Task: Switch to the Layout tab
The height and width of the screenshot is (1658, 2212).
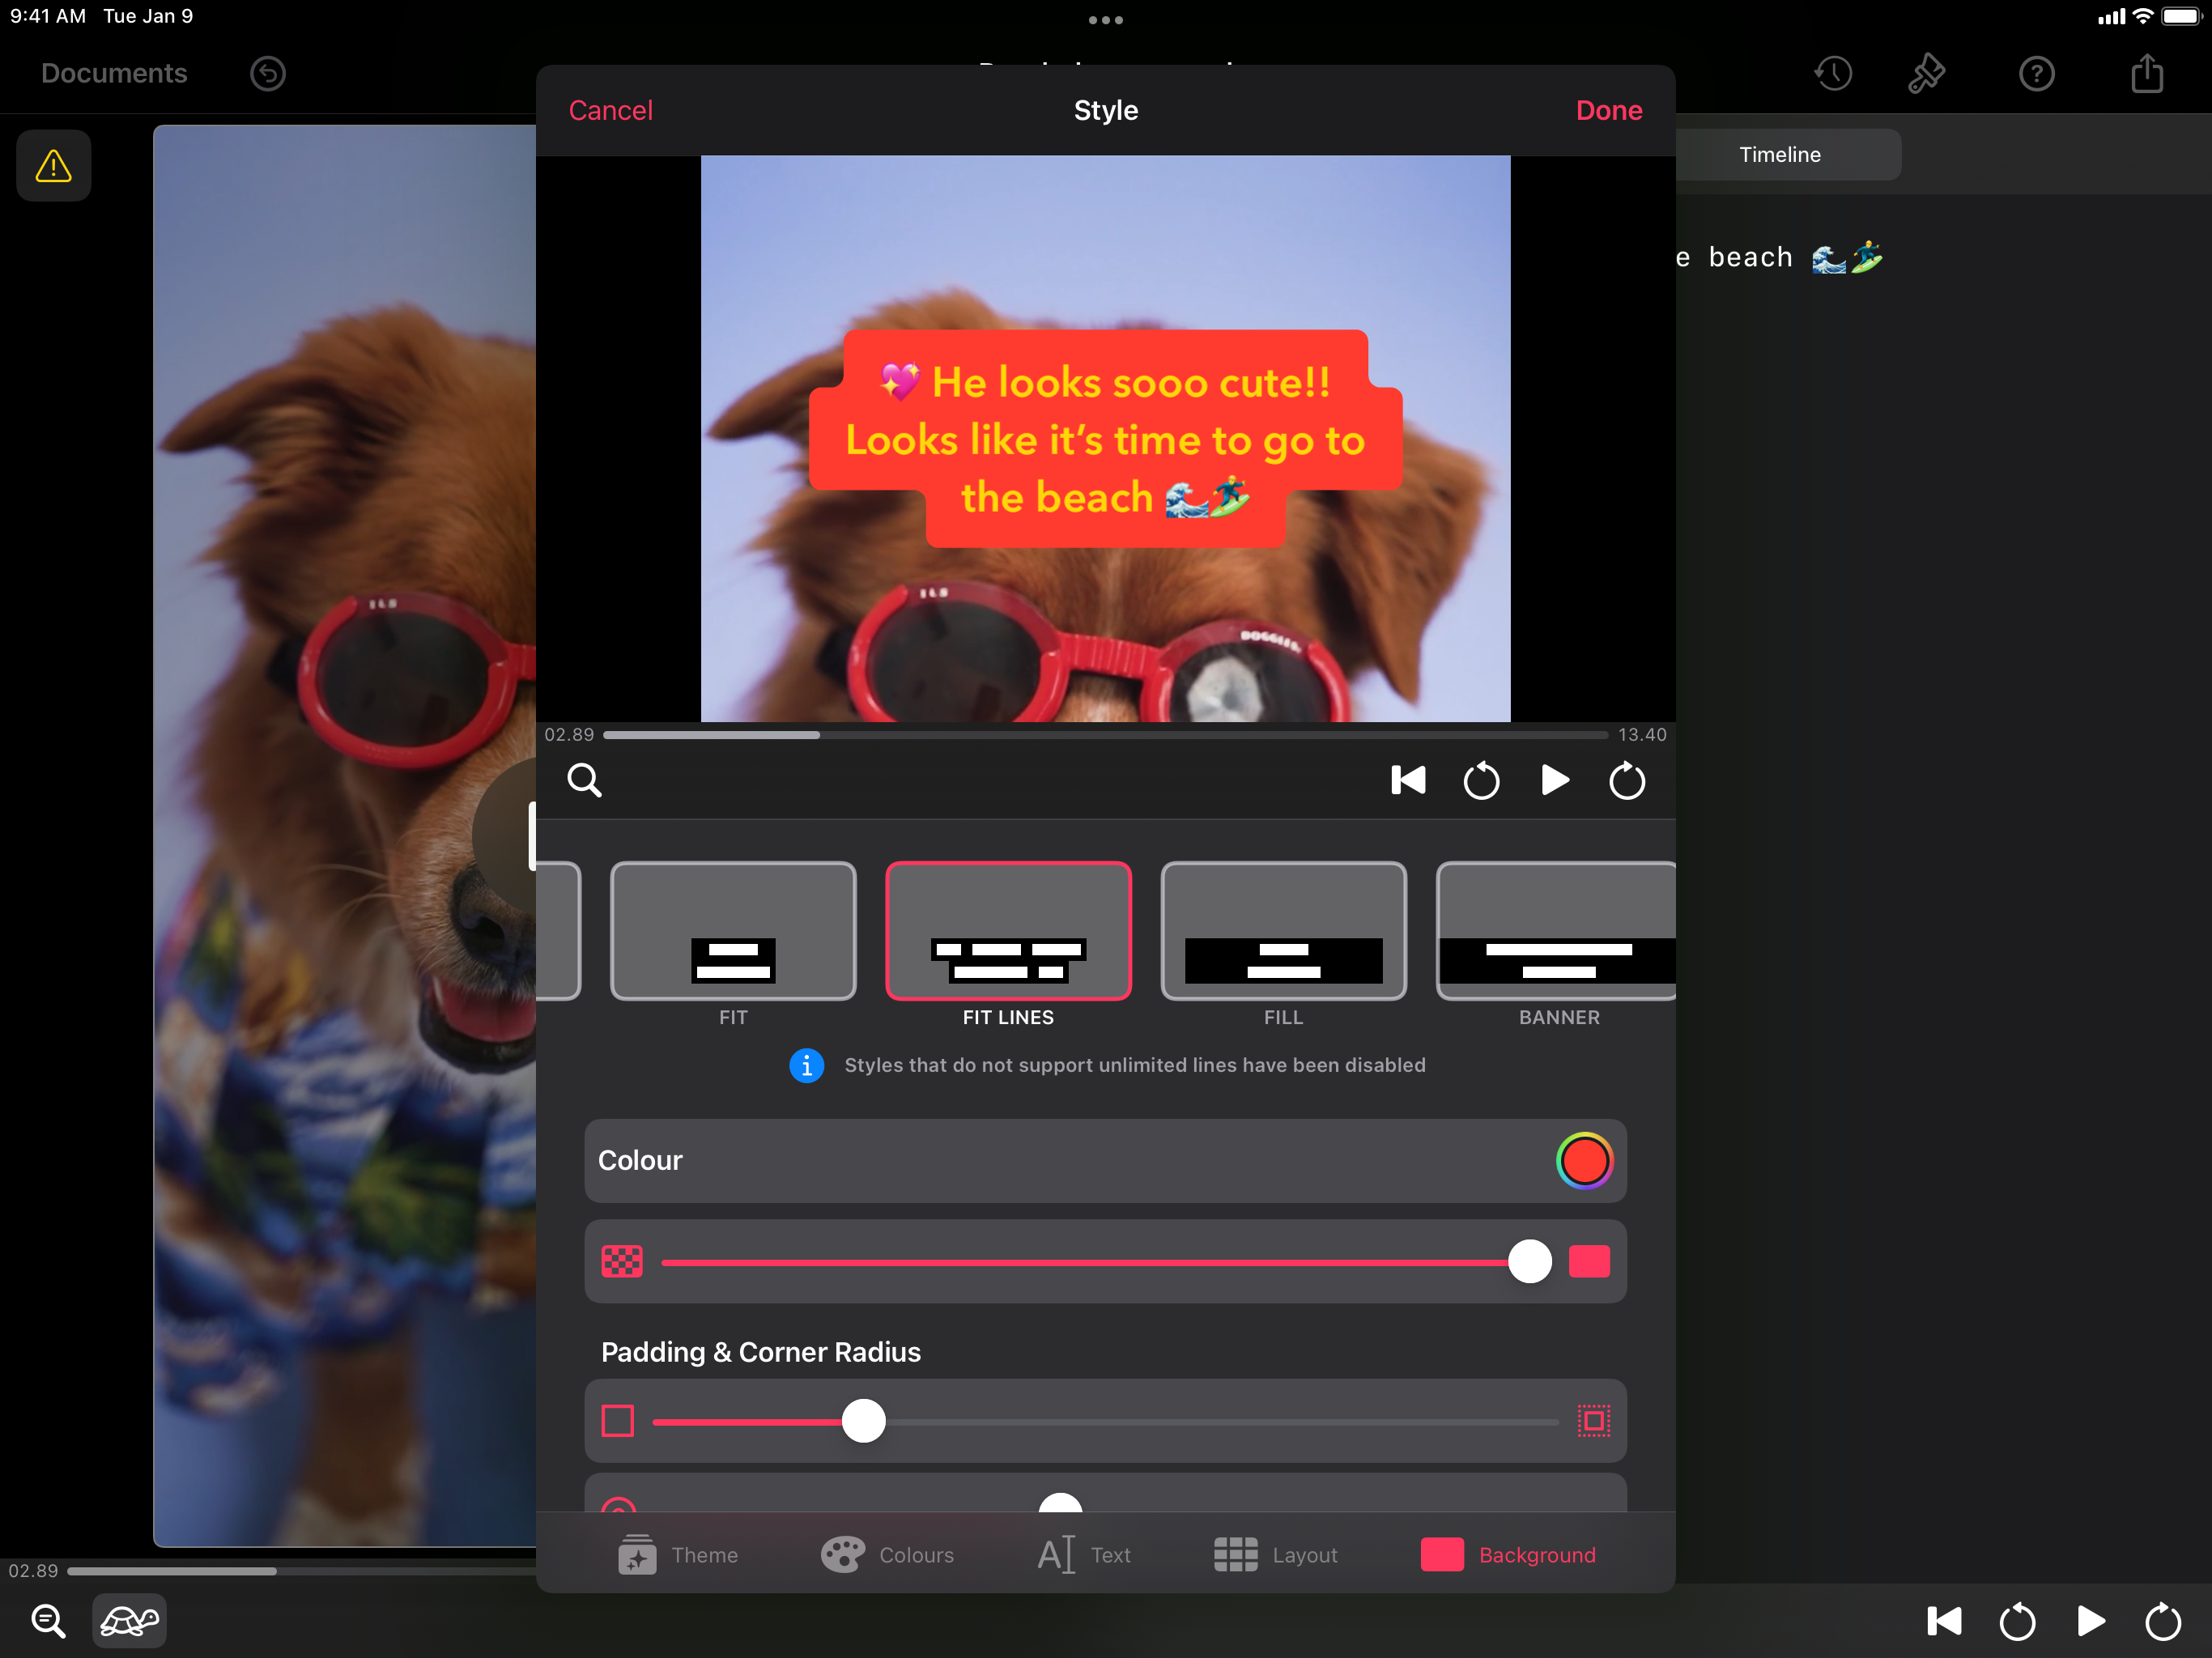Action: point(1275,1555)
